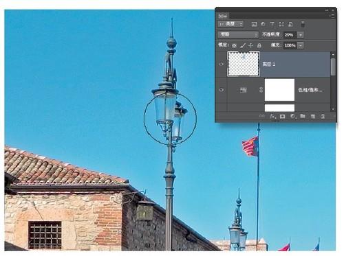Image resolution: width=344 pixels, height=256 pixels.
Task: Open the blend mode dropdown
Action: tap(238, 34)
